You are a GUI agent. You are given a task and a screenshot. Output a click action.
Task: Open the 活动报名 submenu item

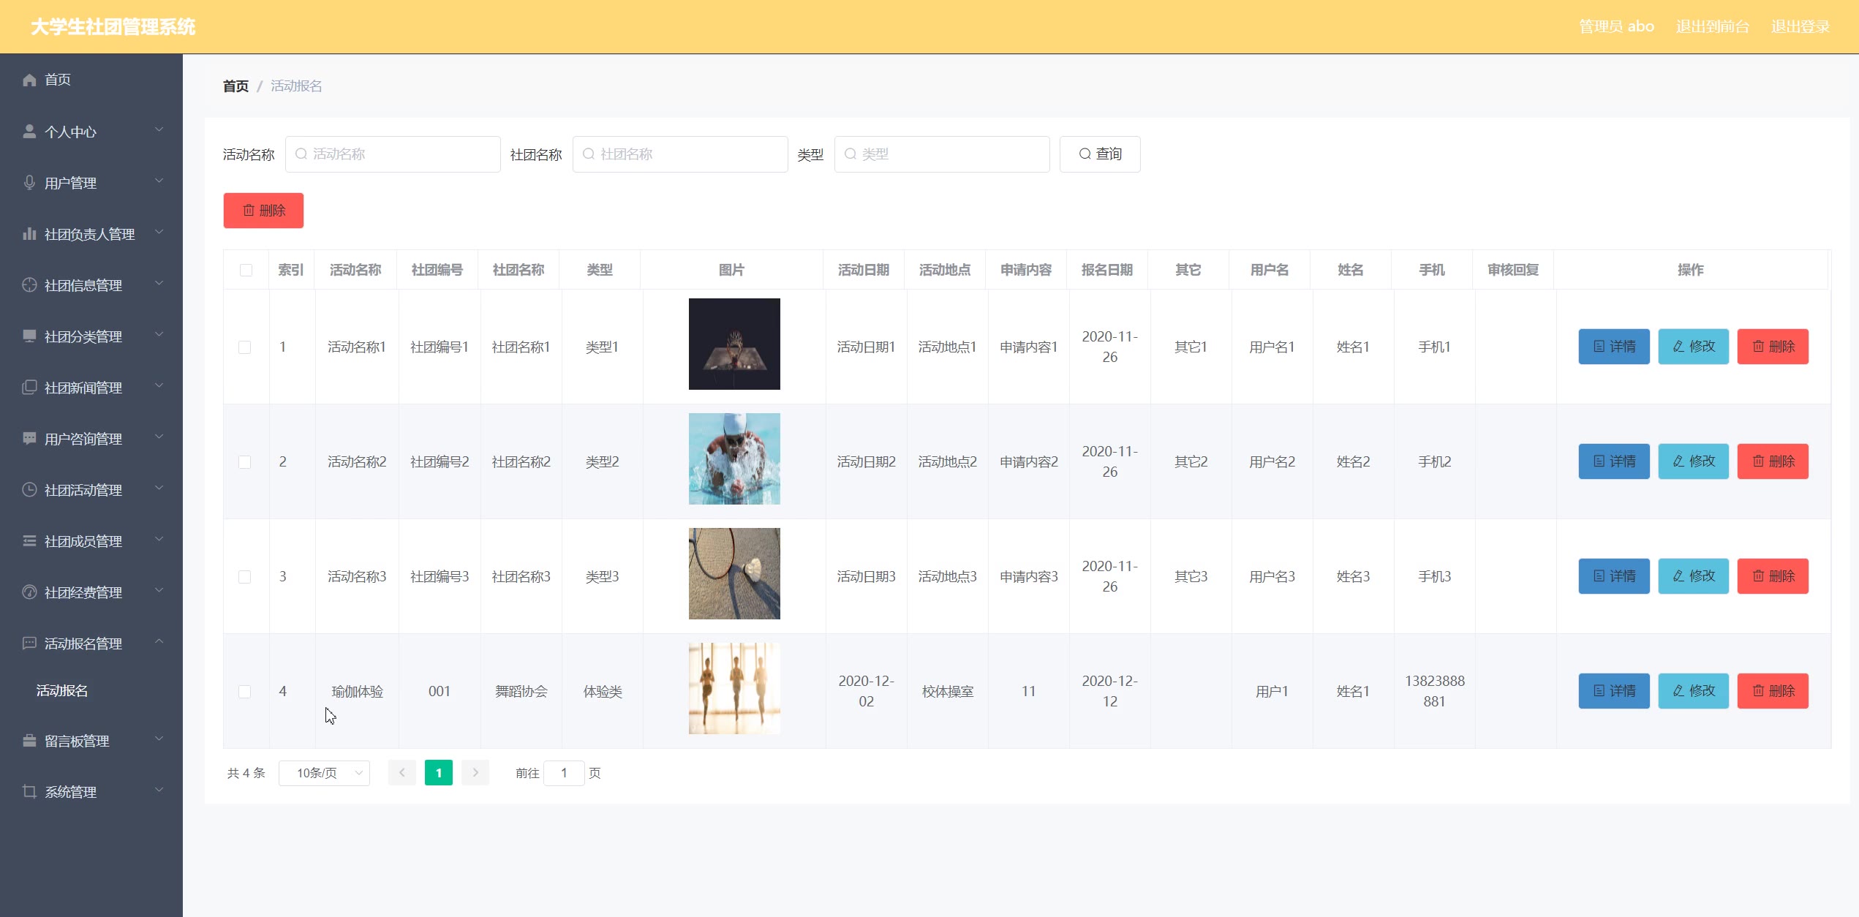click(62, 691)
